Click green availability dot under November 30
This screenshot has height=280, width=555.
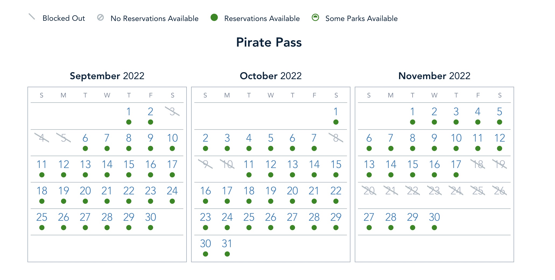click(x=434, y=228)
